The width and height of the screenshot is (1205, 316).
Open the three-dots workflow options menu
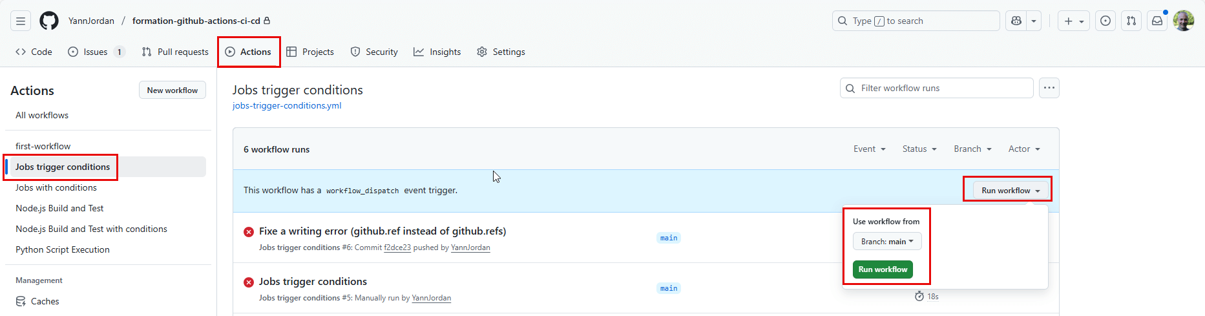1049,88
